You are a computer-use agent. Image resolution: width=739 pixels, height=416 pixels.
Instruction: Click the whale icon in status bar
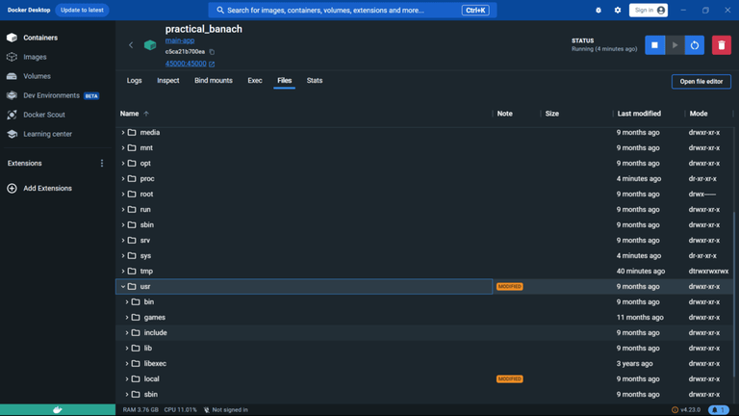[x=58, y=410]
